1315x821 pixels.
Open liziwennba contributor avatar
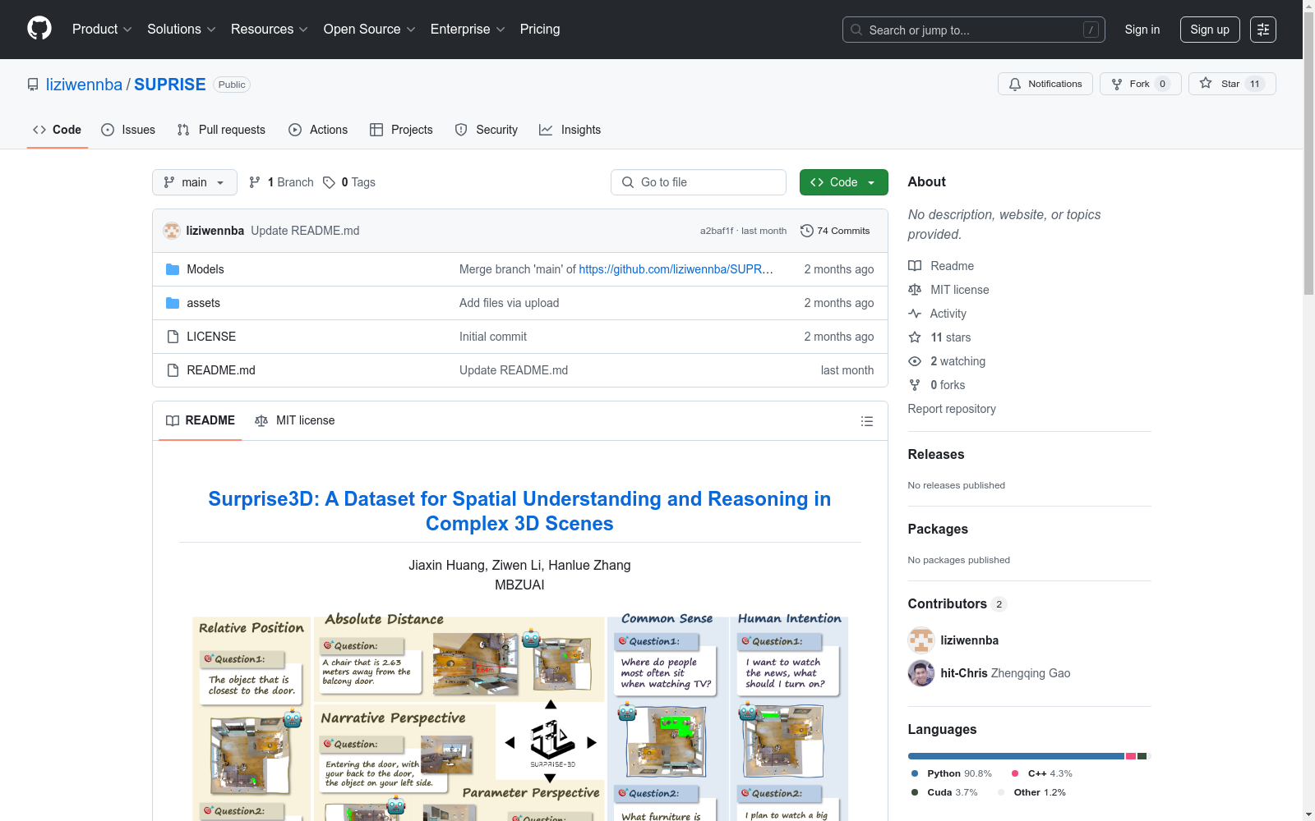(921, 640)
